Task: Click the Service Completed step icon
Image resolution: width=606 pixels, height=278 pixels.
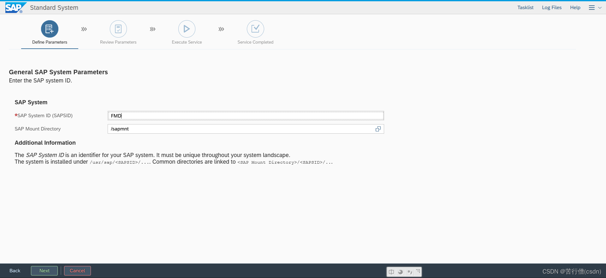Action: pos(255,29)
